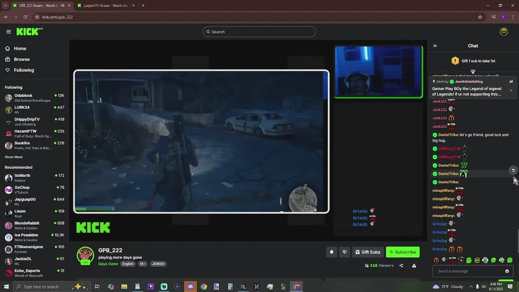Open Liaam recommended channel
Screen dimensions: 519x292
tap(34, 213)
